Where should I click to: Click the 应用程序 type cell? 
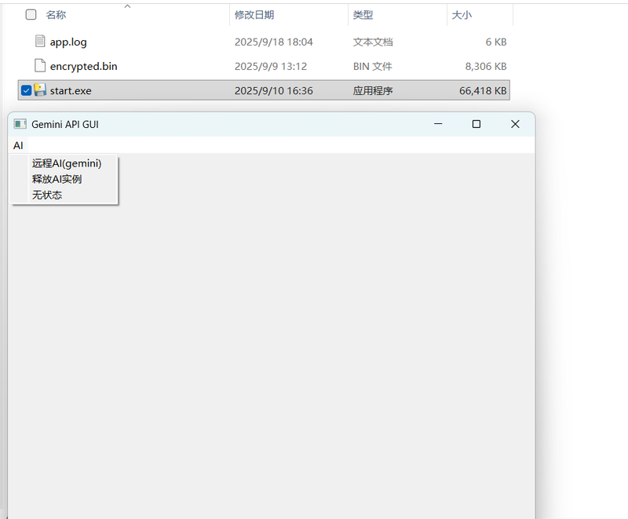tap(373, 91)
